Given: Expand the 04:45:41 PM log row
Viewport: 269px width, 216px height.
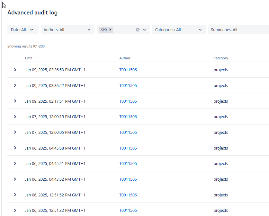Looking at the screenshot, I should click(15, 164).
